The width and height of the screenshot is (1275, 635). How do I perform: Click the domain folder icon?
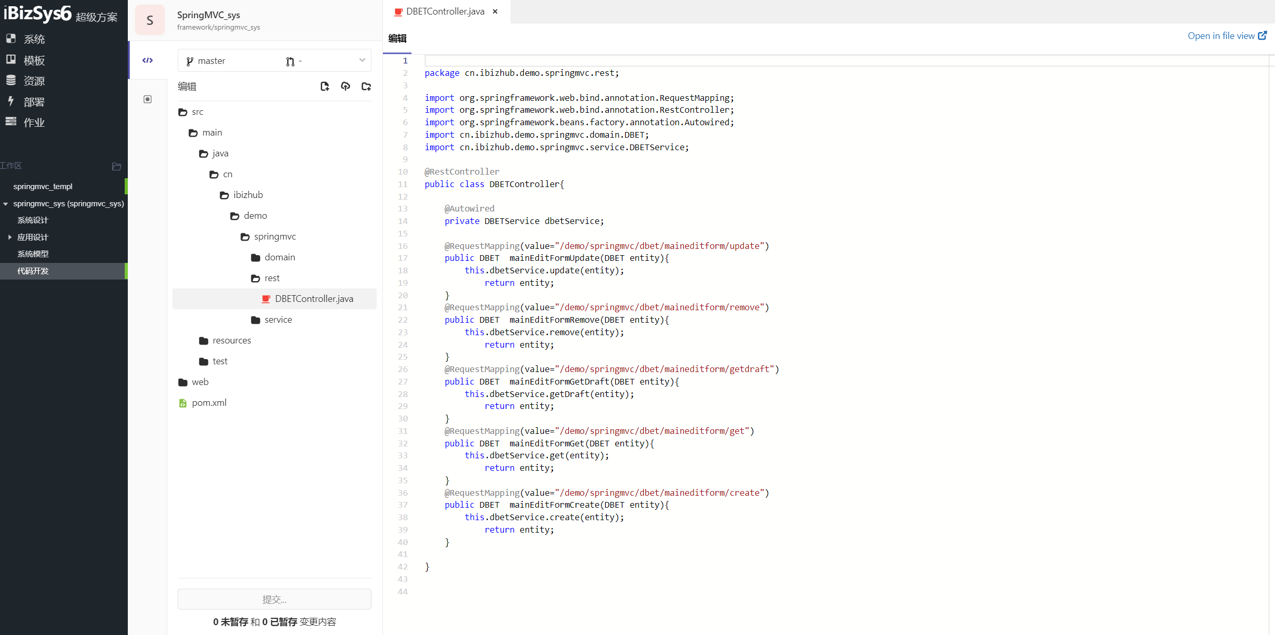click(x=256, y=258)
